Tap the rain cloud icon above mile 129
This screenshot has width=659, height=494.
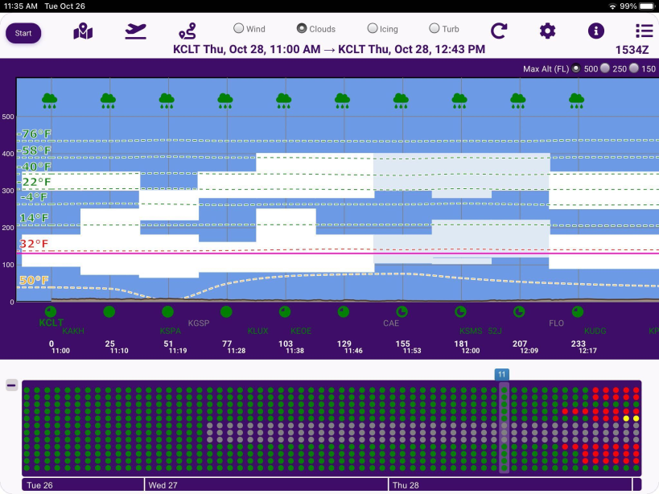pos(342,101)
